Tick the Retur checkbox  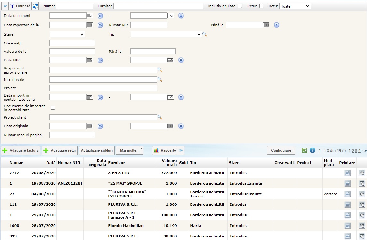pos(261,6)
